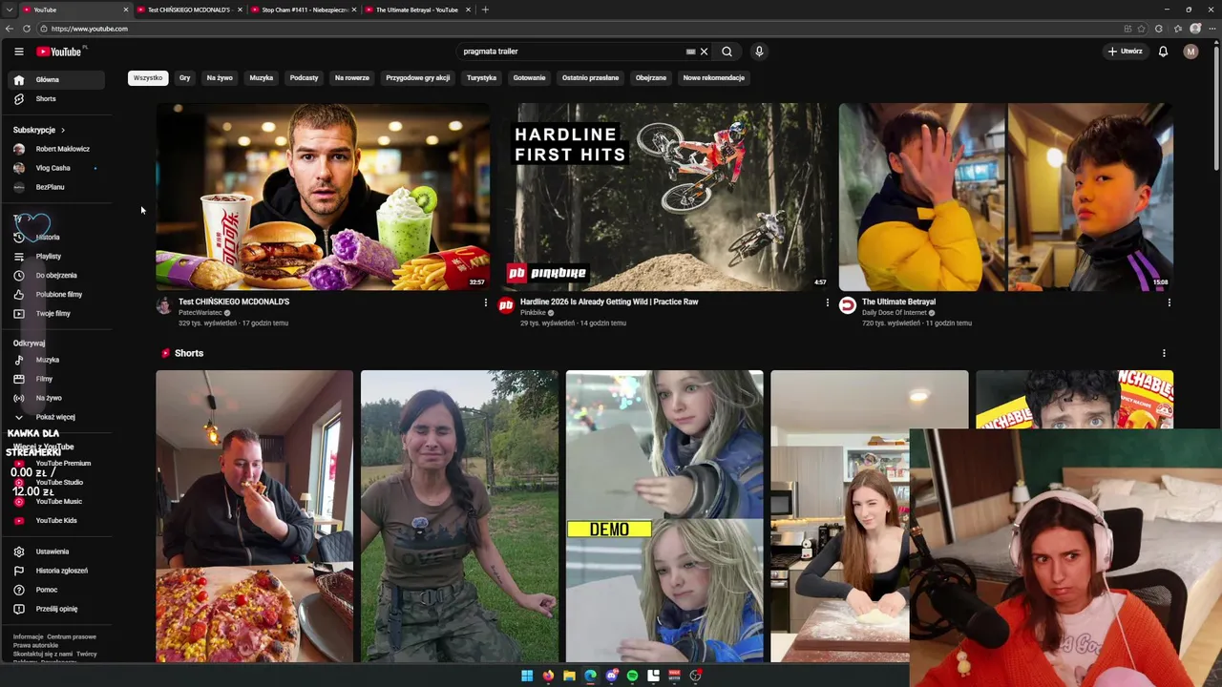Open File Explorer from the taskbar

point(569,676)
